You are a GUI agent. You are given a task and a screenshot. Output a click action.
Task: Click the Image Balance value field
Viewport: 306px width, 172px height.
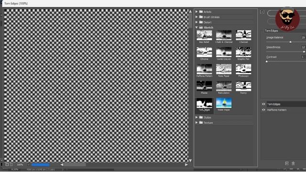pyautogui.click(x=303, y=37)
